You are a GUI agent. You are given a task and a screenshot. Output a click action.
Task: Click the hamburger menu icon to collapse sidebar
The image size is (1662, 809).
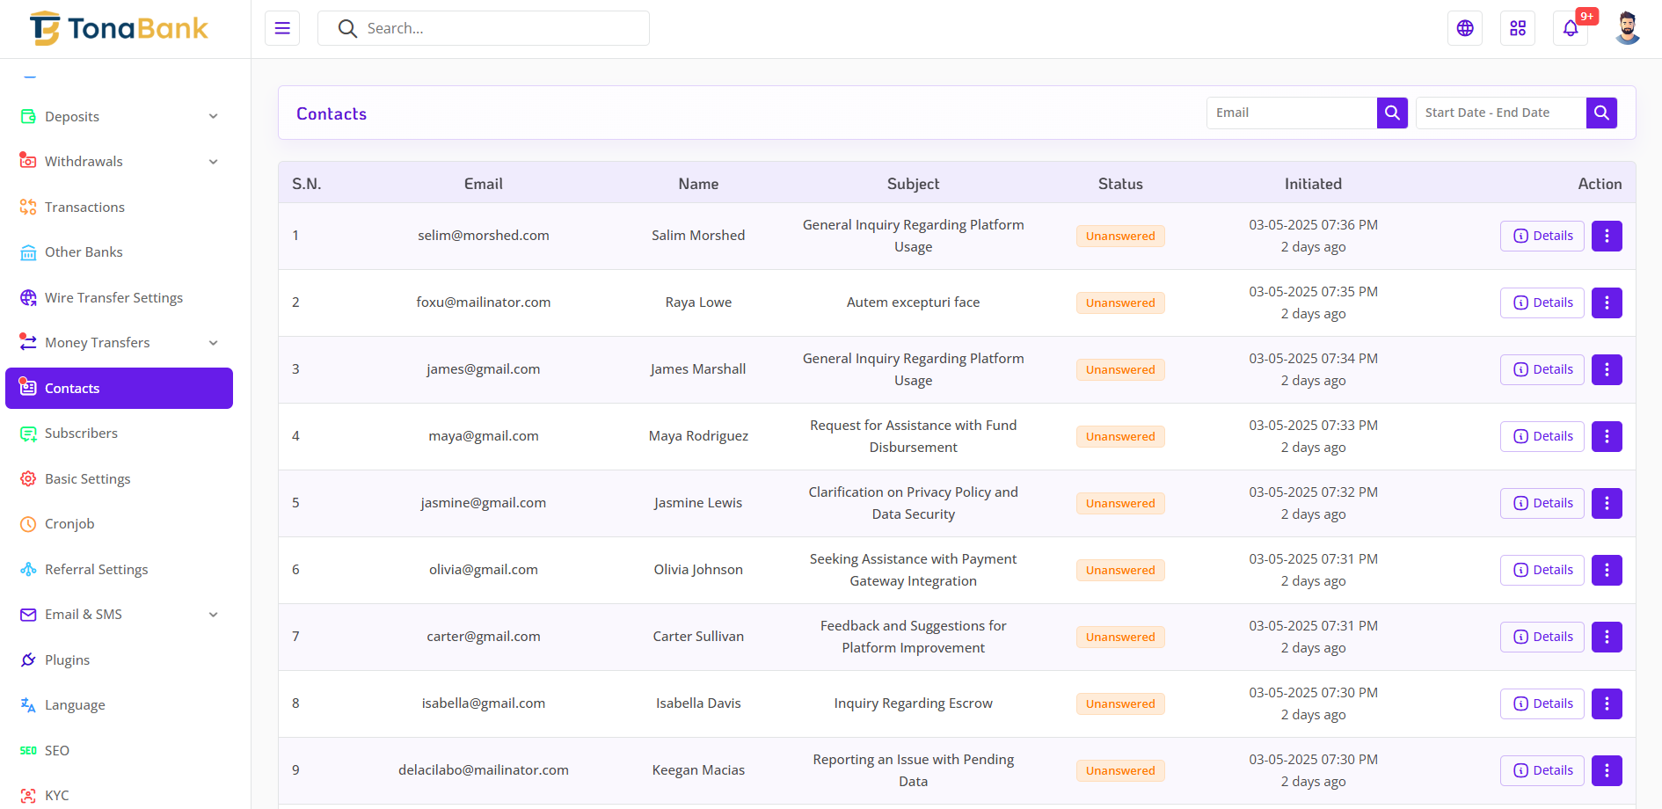point(282,28)
